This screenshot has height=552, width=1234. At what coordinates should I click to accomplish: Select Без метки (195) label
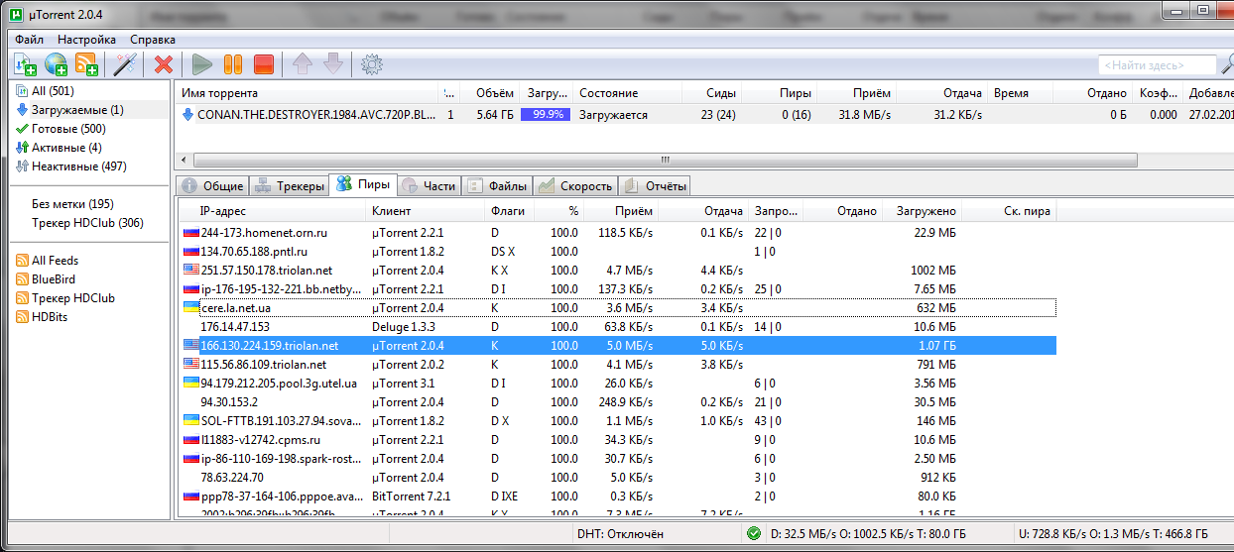coord(72,204)
